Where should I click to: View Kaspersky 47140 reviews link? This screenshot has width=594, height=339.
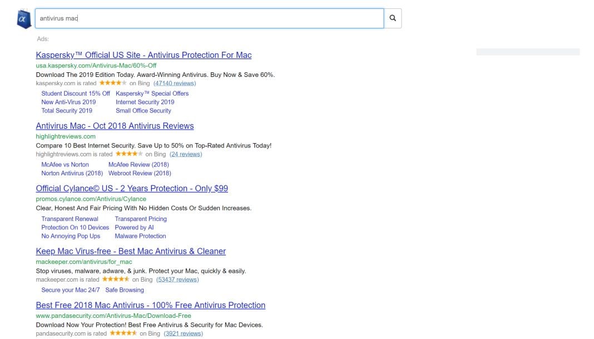(175, 83)
